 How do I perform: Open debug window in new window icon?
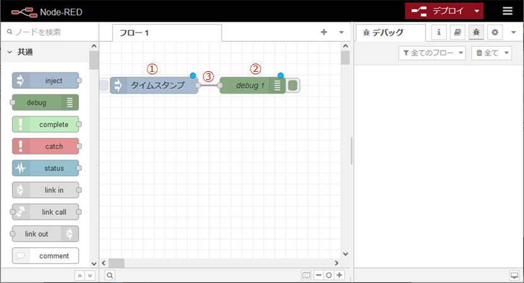[x=514, y=275]
